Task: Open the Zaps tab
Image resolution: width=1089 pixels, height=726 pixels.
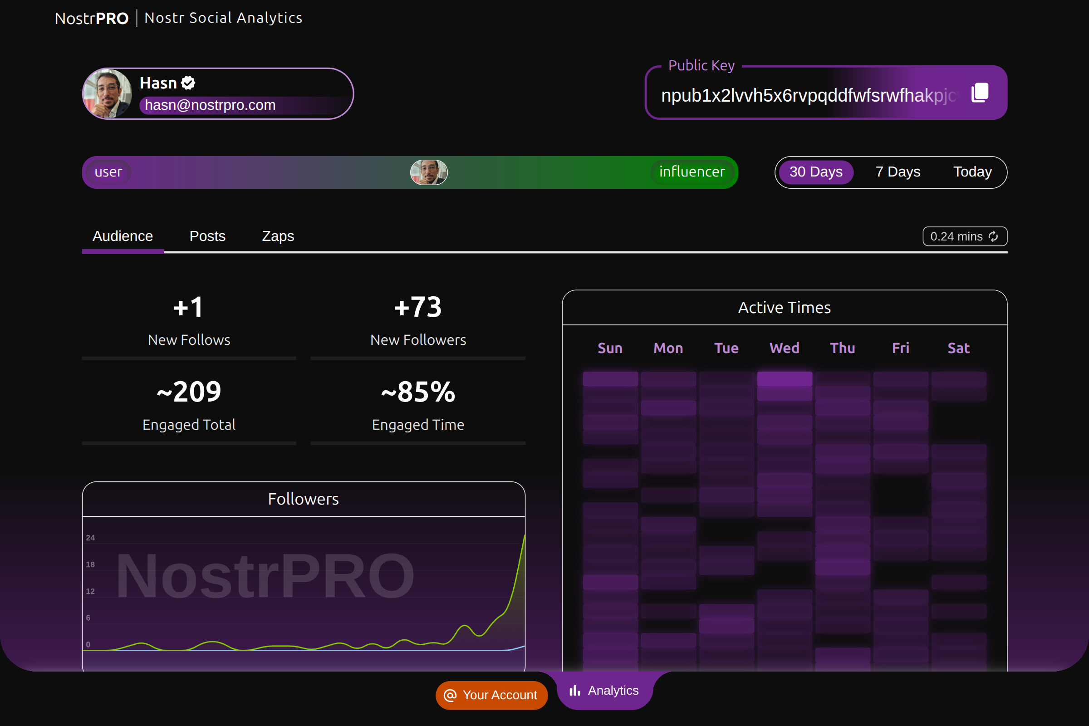Action: pos(278,236)
